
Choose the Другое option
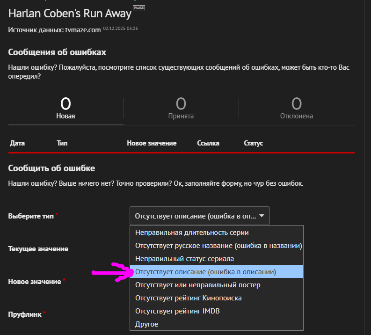[x=146, y=324]
